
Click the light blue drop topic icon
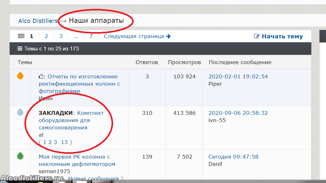click(x=20, y=112)
